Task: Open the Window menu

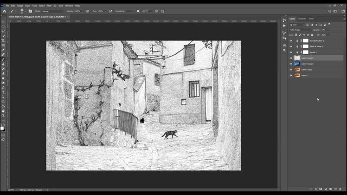Action: (69, 6)
